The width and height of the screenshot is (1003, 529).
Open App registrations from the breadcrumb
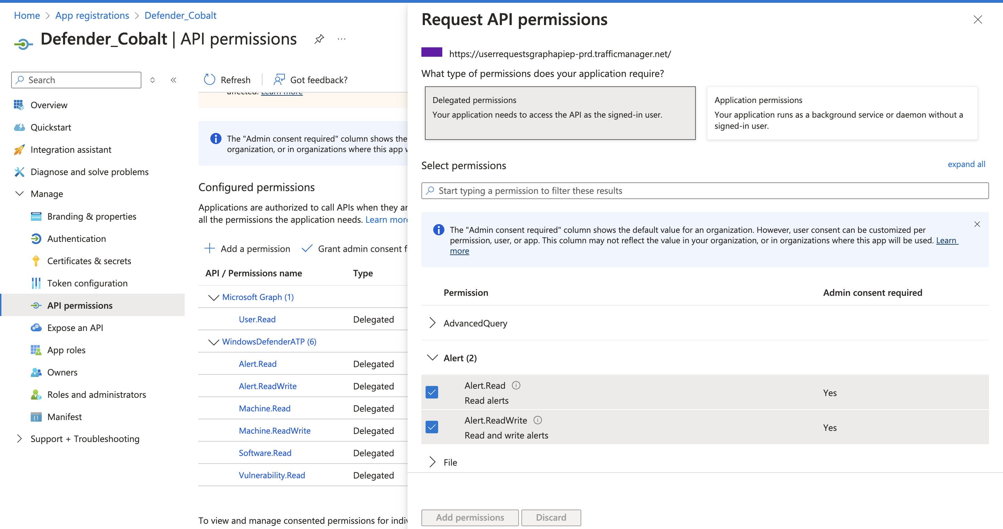click(x=92, y=15)
